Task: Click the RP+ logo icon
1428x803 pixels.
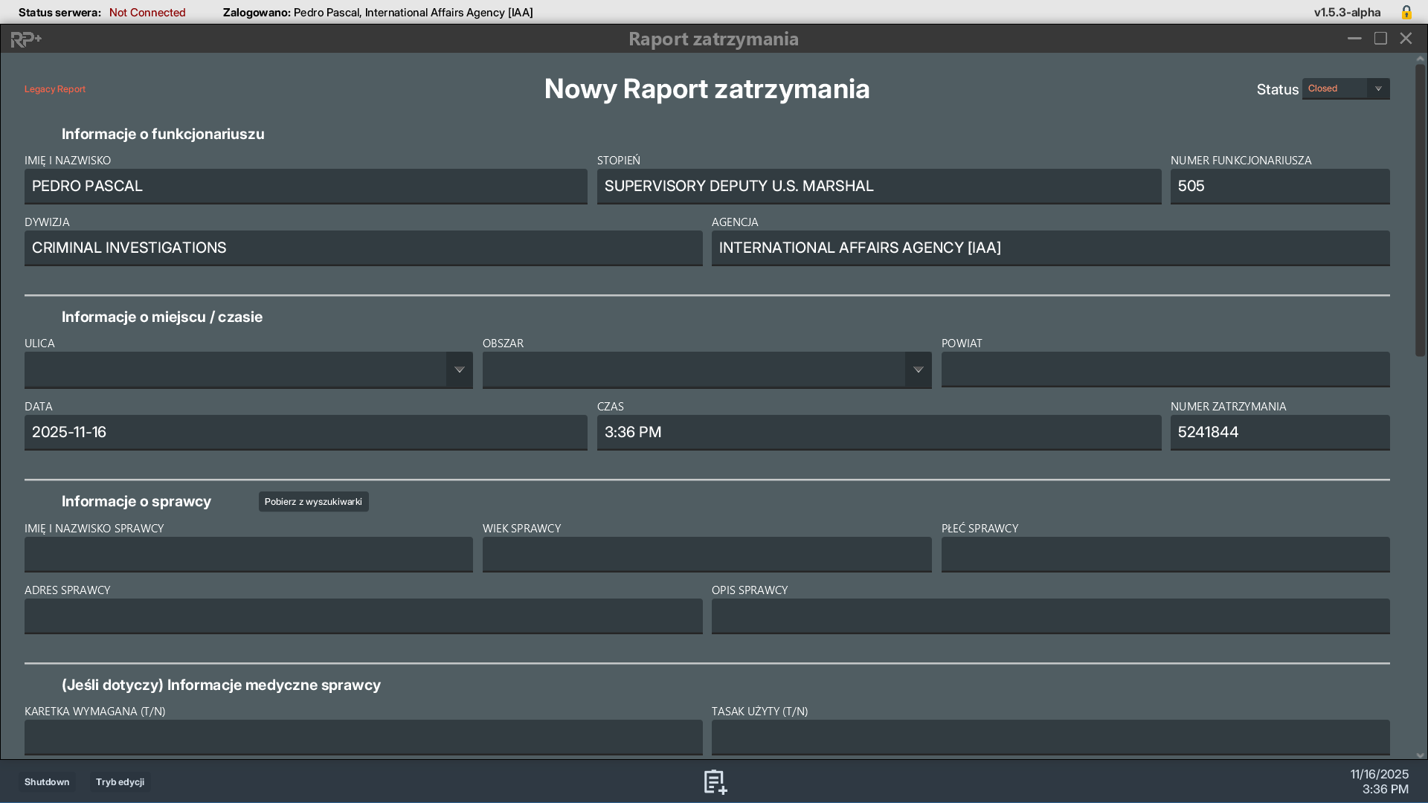Action: pyautogui.click(x=26, y=39)
